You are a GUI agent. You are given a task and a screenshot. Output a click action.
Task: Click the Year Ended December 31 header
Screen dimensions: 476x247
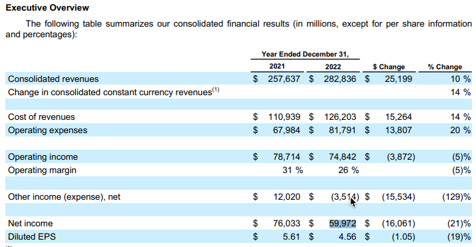coord(305,55)
